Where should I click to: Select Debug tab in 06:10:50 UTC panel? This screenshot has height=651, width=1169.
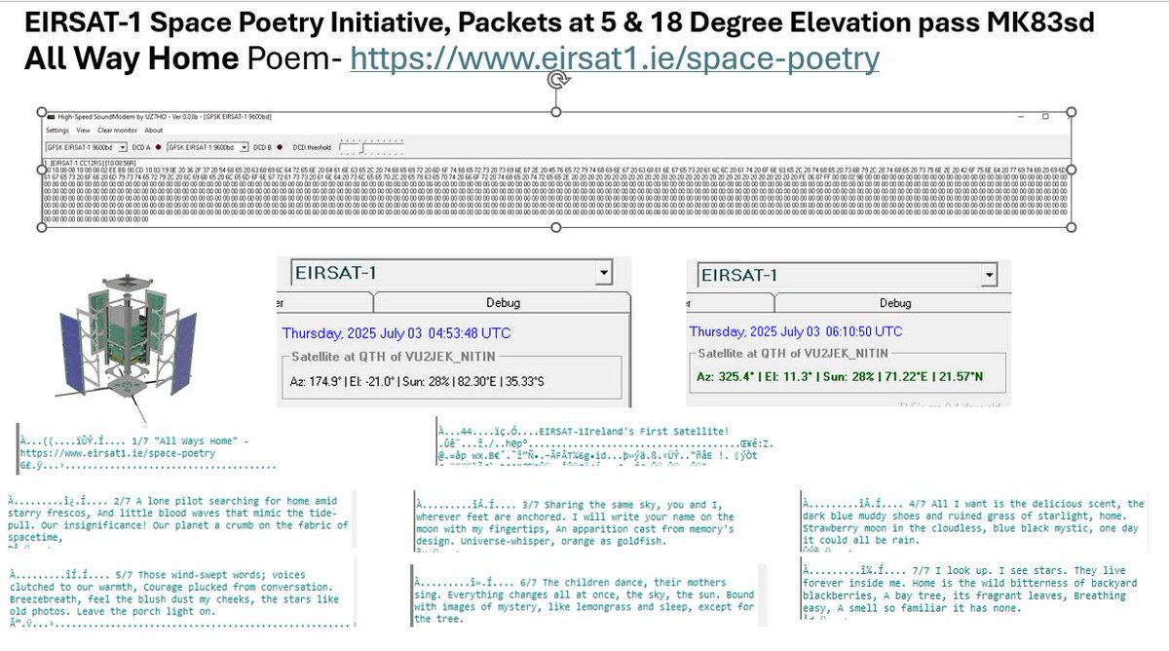point(895,303)
